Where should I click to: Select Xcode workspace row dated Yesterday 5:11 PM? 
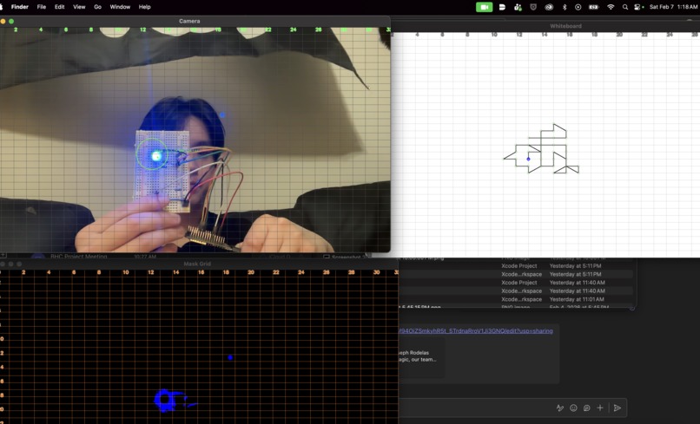[x=516, y=274]
